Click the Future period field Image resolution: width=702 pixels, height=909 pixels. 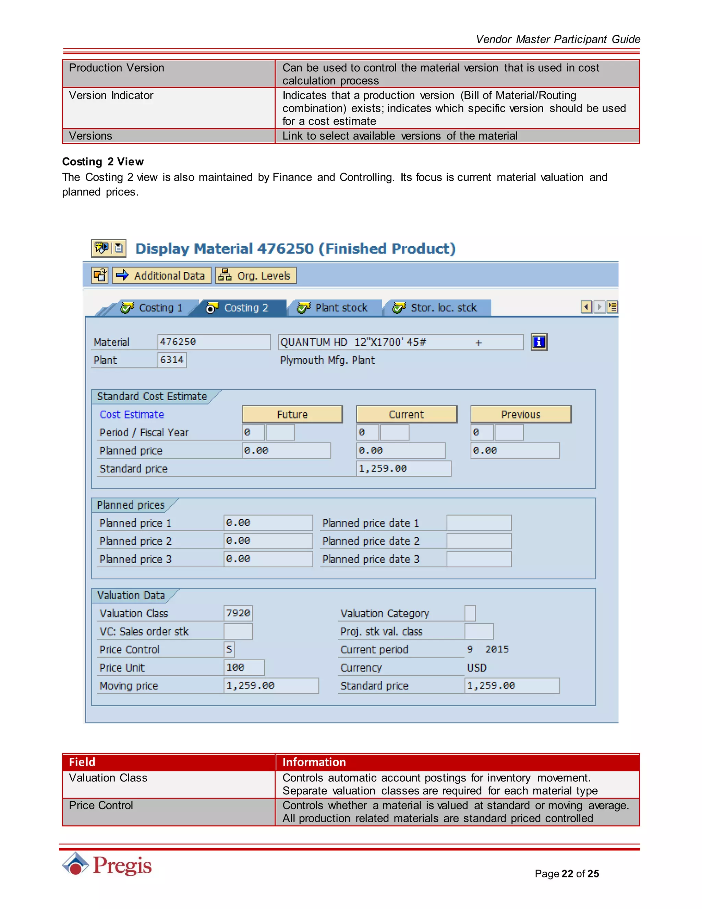click(253, 433)
